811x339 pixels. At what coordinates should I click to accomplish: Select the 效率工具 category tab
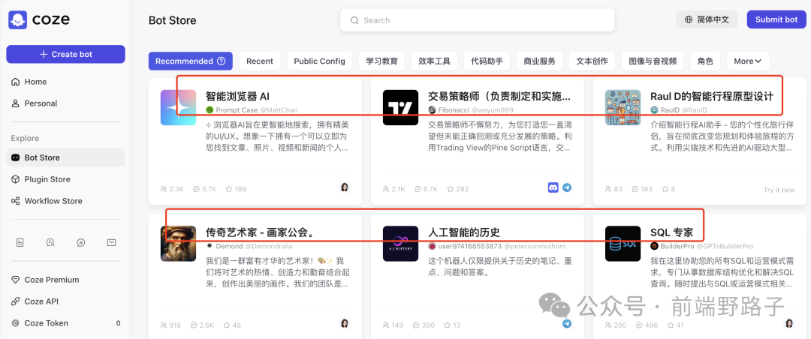point(435,61)
